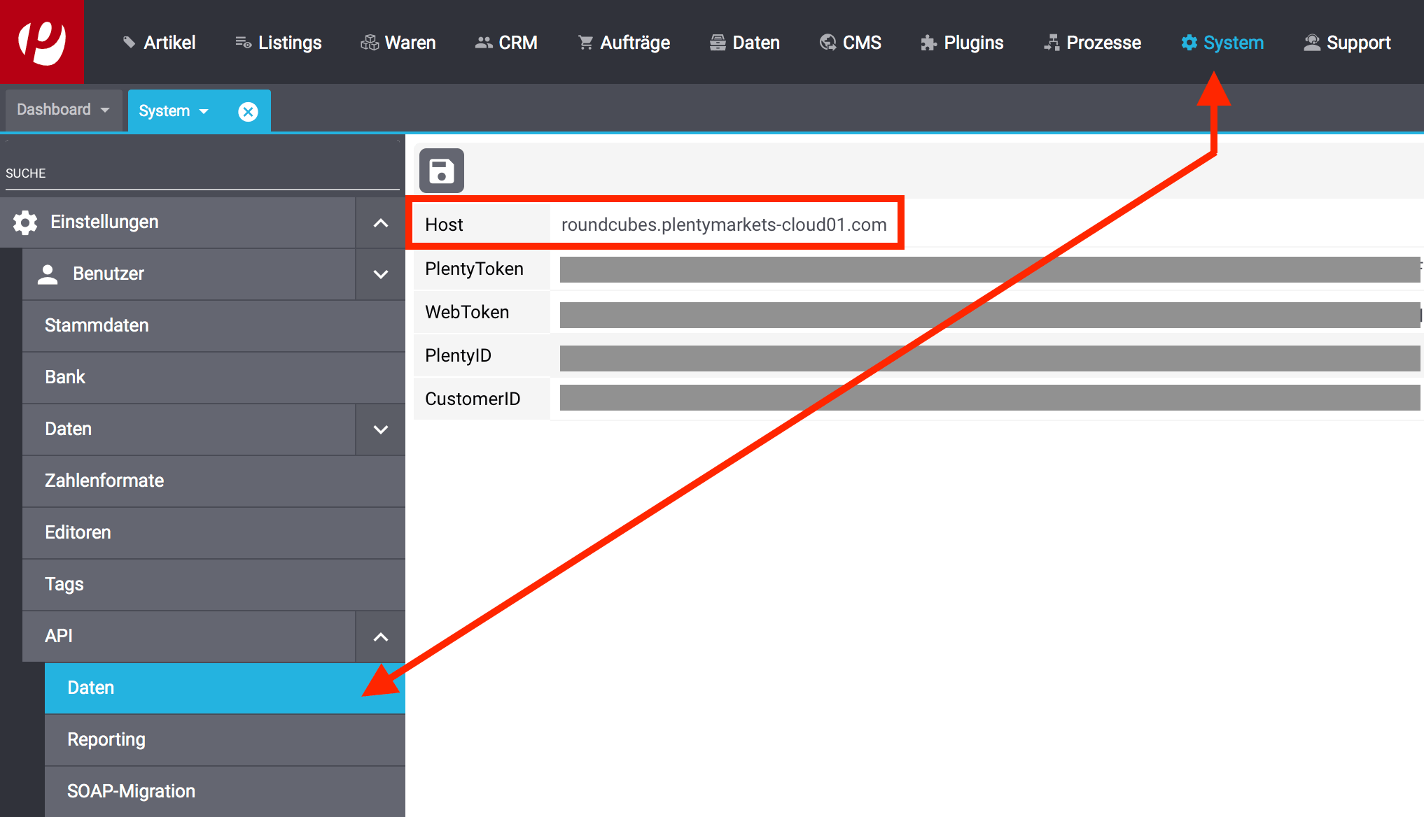Click the plentymarkets logo icon
The image size is (1424, 817).
[x=41, y=42]
